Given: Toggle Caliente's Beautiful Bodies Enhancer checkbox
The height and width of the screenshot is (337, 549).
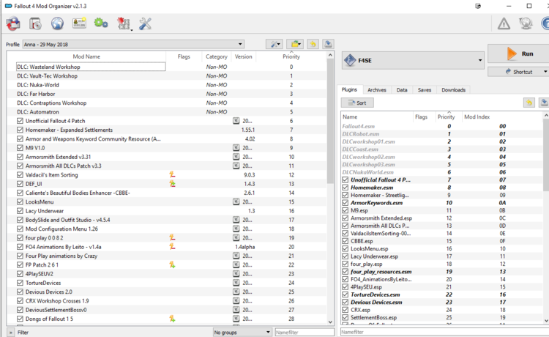Looking at the screenshot, I should pyautogui.click(x=20, y=193).
